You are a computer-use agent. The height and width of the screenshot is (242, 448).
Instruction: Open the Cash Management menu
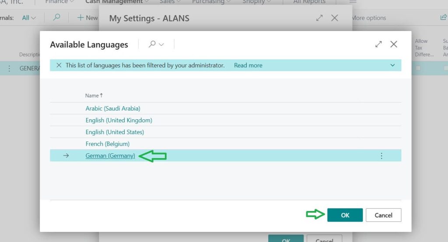116,2
